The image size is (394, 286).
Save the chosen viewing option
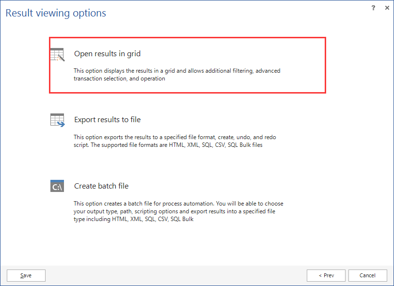pyautogui.click(x=26, y=275)
